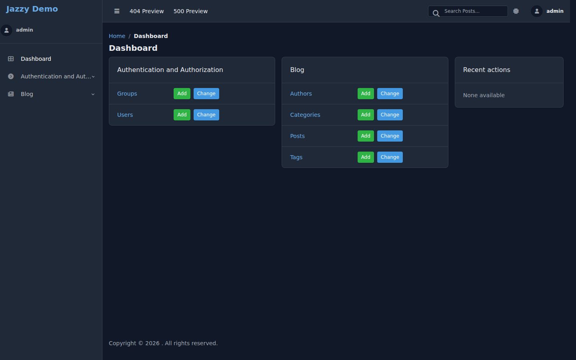
Task: Click the Dashboard grid icon in sidebar
Action: click(x=11, y=59)
